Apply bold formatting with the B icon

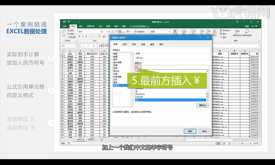pos(79,36)
